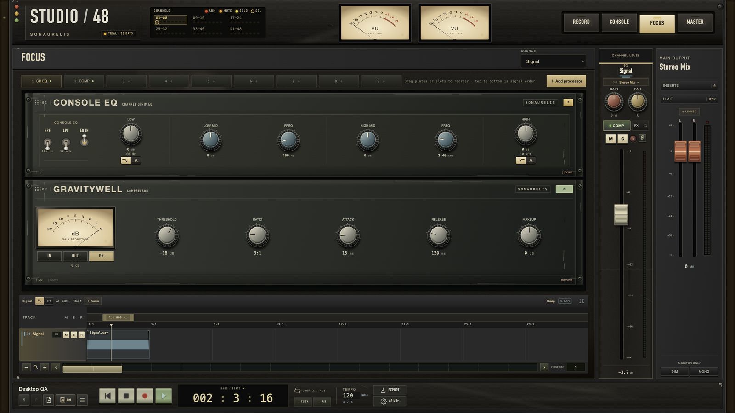Flip the HPF toggle switch
This screenshot has width=735, height=413.
coord(47,143)
